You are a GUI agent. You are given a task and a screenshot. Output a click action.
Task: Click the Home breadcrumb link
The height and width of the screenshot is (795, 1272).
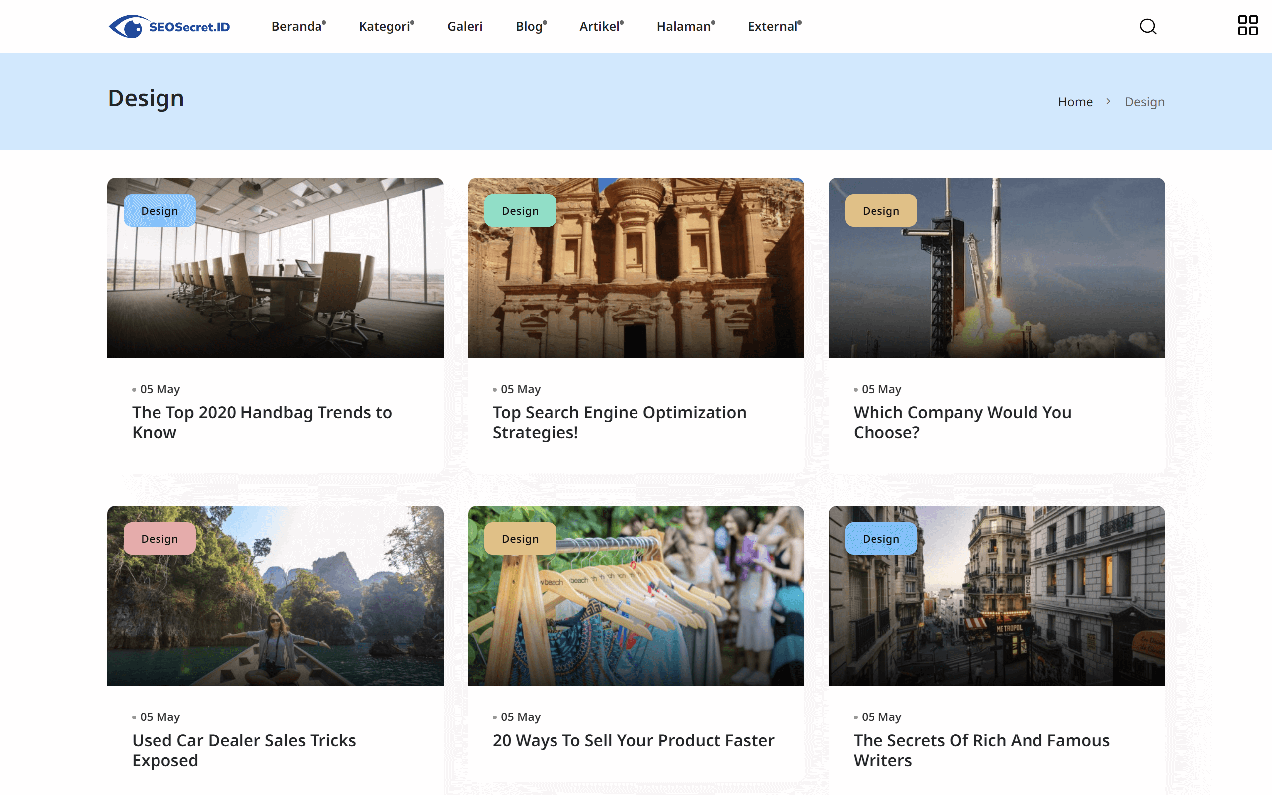(x=1075, y=101)
